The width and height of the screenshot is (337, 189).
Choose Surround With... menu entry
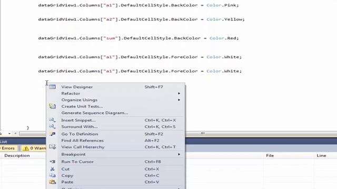click(x=115, y=127)
